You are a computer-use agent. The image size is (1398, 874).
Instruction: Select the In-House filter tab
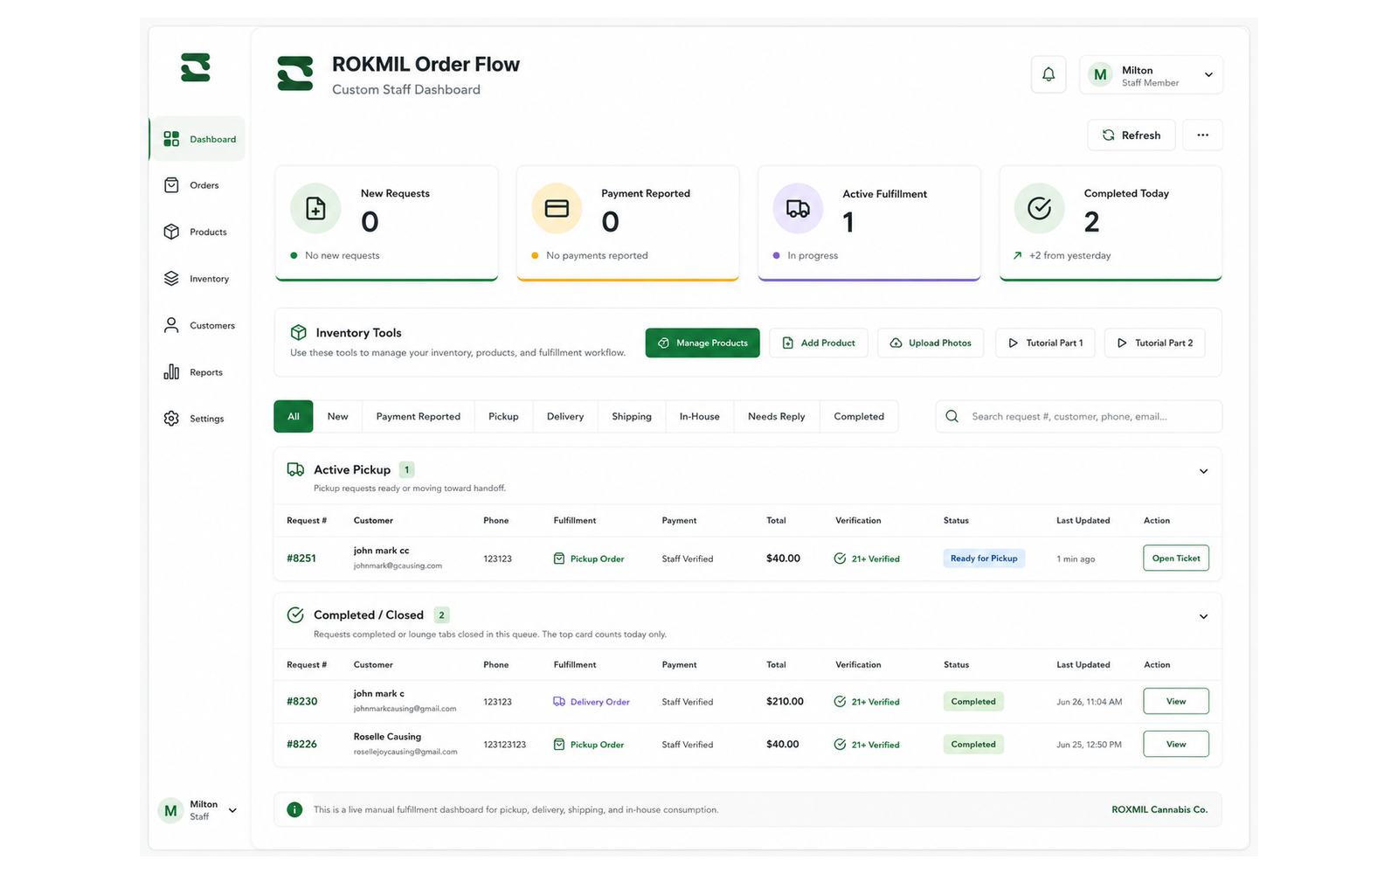pos(700,416)
